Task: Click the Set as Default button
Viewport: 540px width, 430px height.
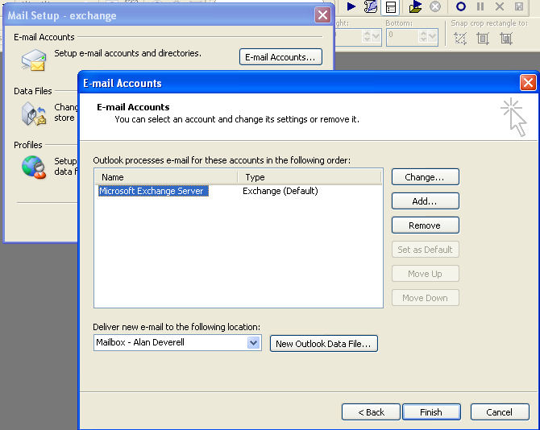Action: pos(426,250)
